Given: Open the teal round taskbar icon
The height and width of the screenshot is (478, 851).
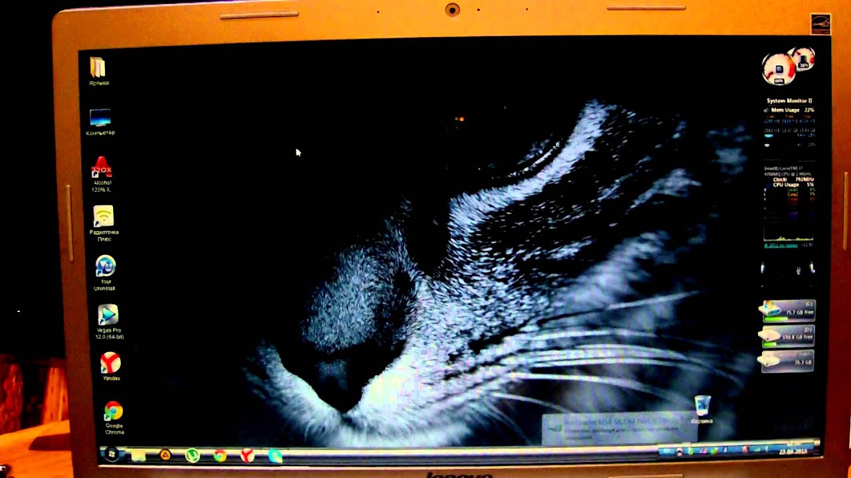Looking at the screenshot, I should (275, 456).
